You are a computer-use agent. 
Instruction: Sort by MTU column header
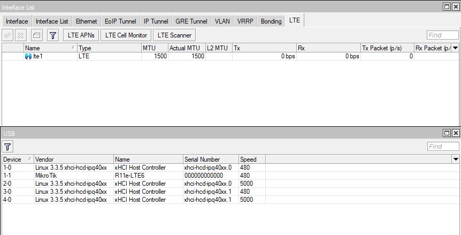click(155, 48)
